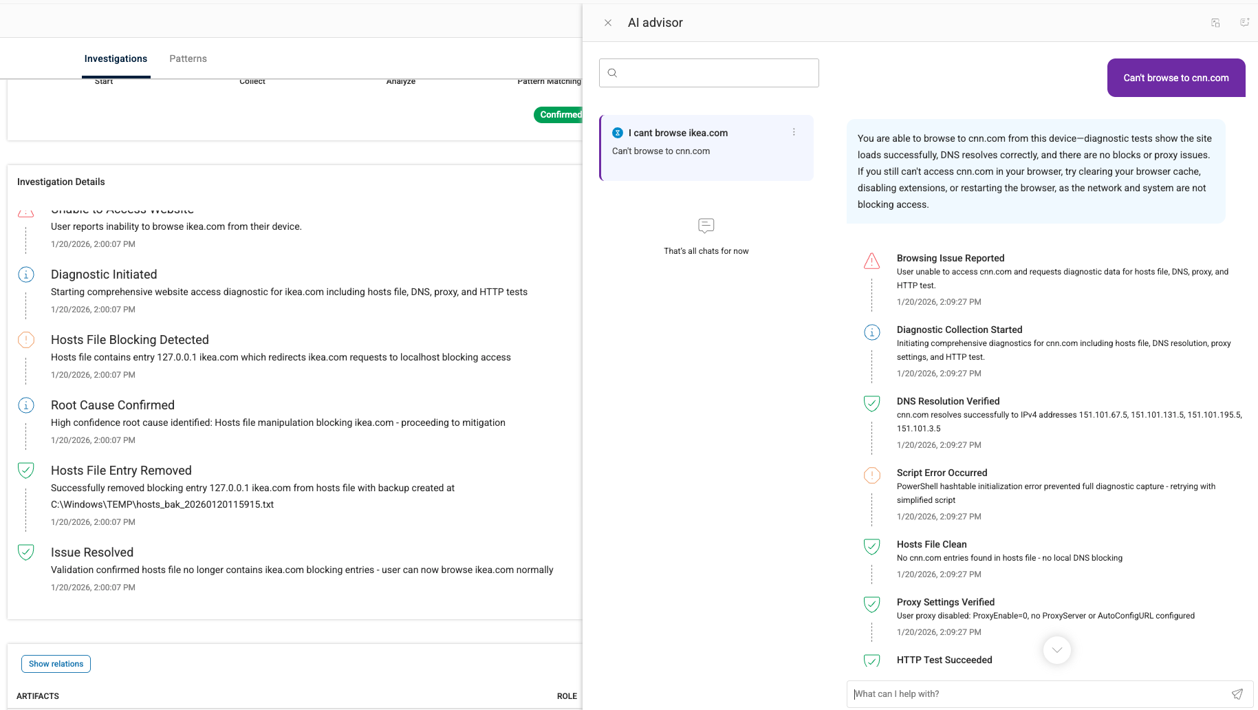Click the Issue Resolved checkmark icon
Viewport: 1258px width, 710px height.
(x=25, y=552)
